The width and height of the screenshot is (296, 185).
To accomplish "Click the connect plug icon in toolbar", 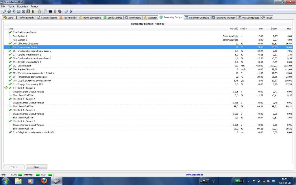I will click(4, 11).
